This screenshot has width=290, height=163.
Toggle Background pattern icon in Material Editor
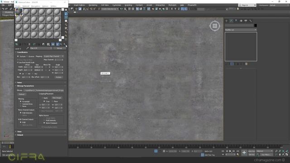(66, 17)
